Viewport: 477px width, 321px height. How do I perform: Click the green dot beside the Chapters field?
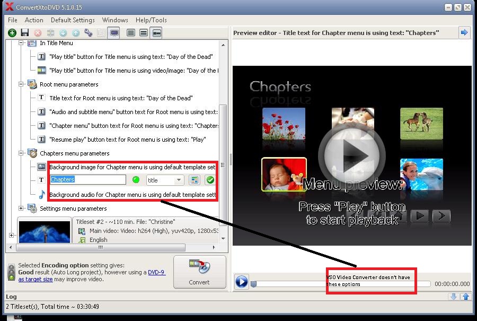click(x=136, y=180)
